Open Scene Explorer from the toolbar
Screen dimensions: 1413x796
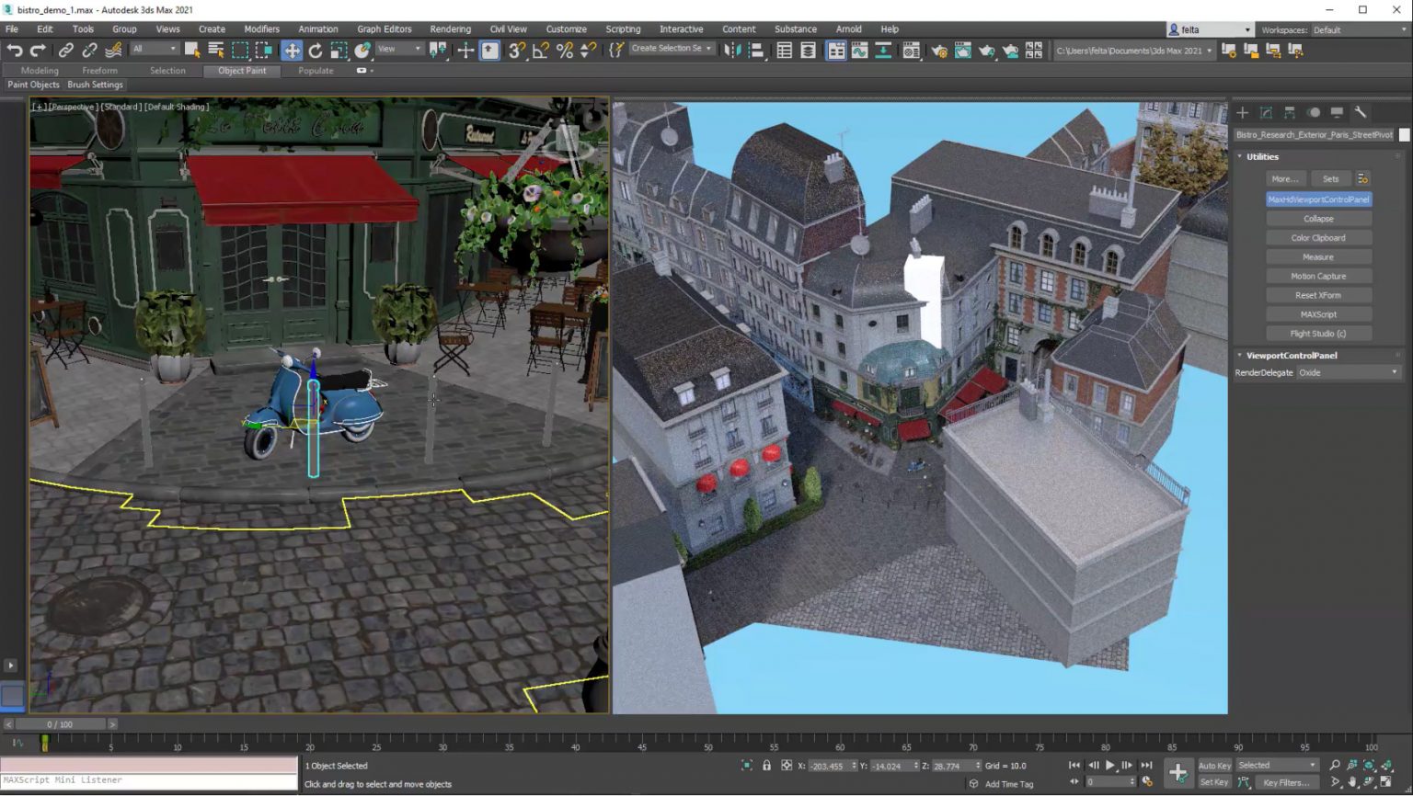coord(787,51)
